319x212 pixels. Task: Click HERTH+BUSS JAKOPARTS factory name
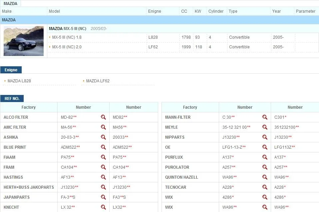pyautogui.click(x=29, y=187)
